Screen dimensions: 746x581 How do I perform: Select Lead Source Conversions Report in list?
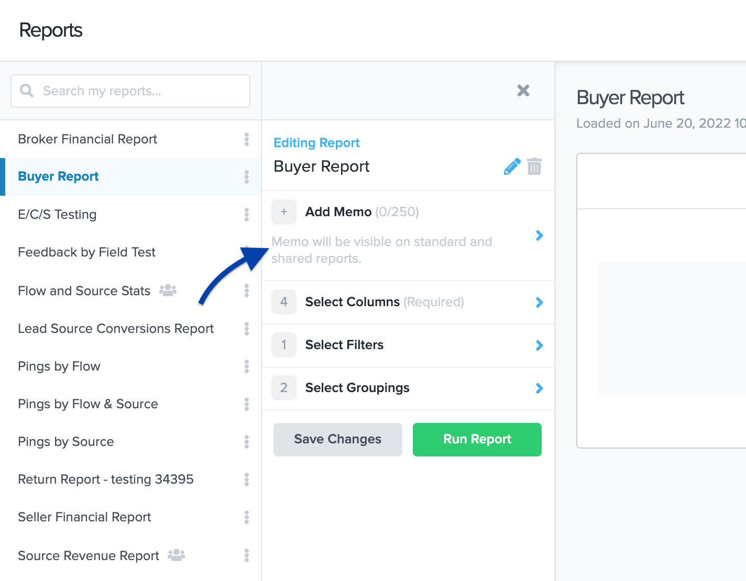click(116, 329)
